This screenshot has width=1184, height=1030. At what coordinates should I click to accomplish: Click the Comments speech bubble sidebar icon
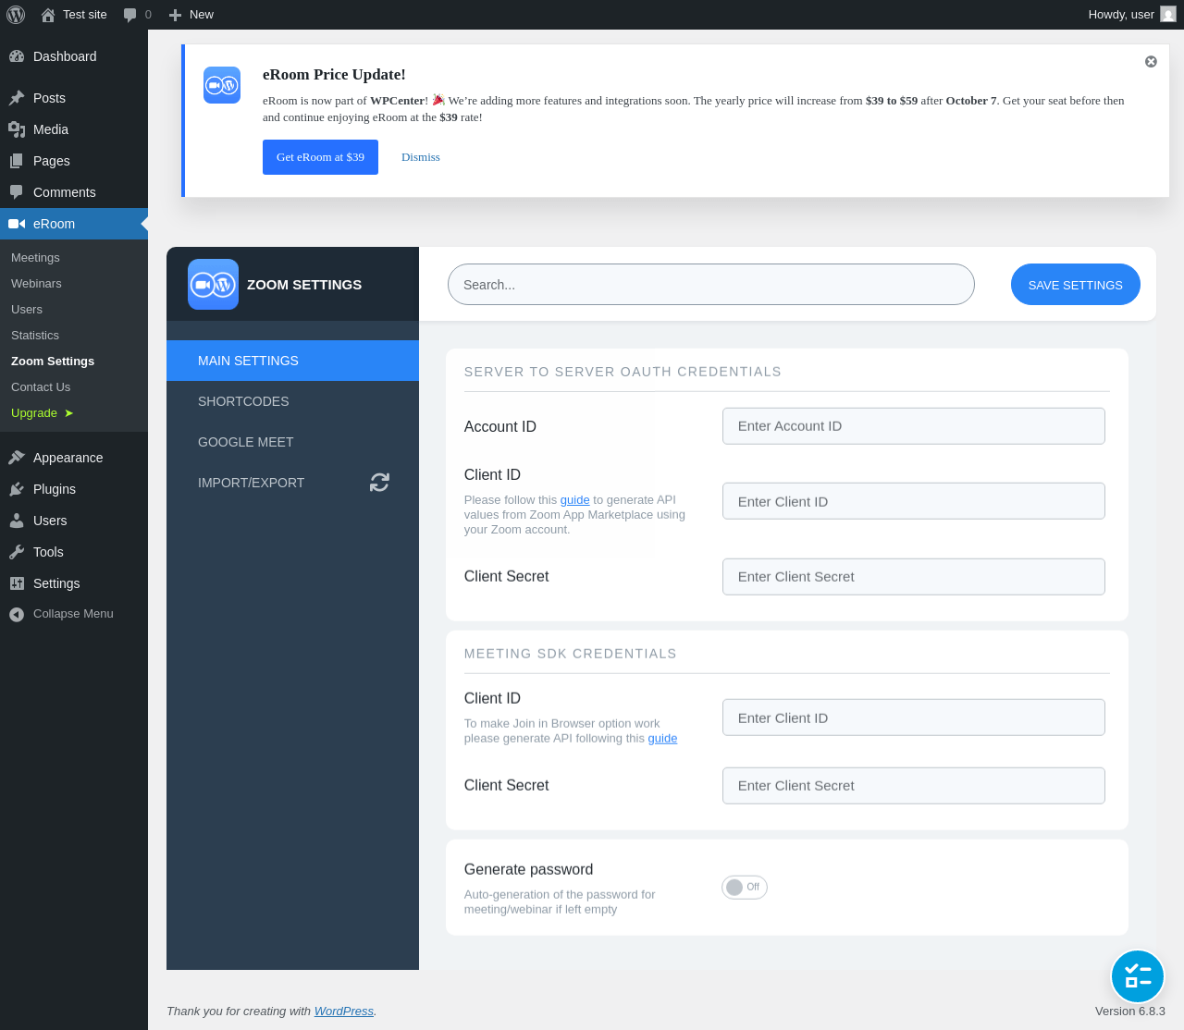click(17, 192)
